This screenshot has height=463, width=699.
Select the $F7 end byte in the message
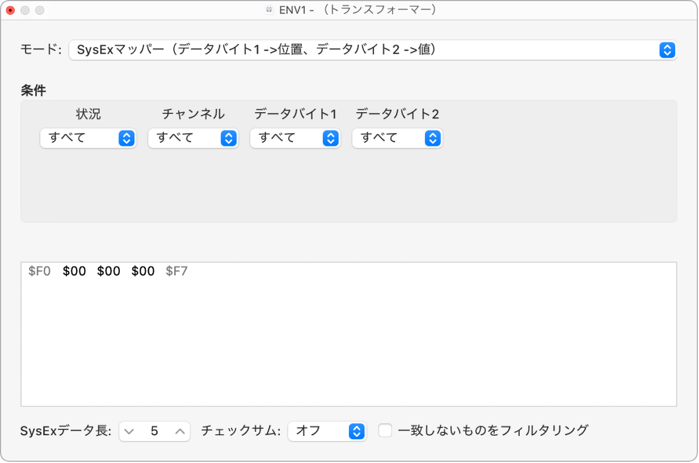pyautogui.click(x=178, y=271)
